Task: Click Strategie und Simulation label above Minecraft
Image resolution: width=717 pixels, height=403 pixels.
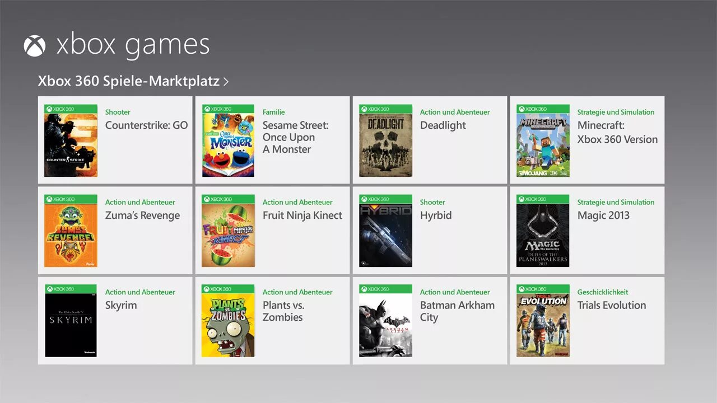Action: click(x=616, y=112)
